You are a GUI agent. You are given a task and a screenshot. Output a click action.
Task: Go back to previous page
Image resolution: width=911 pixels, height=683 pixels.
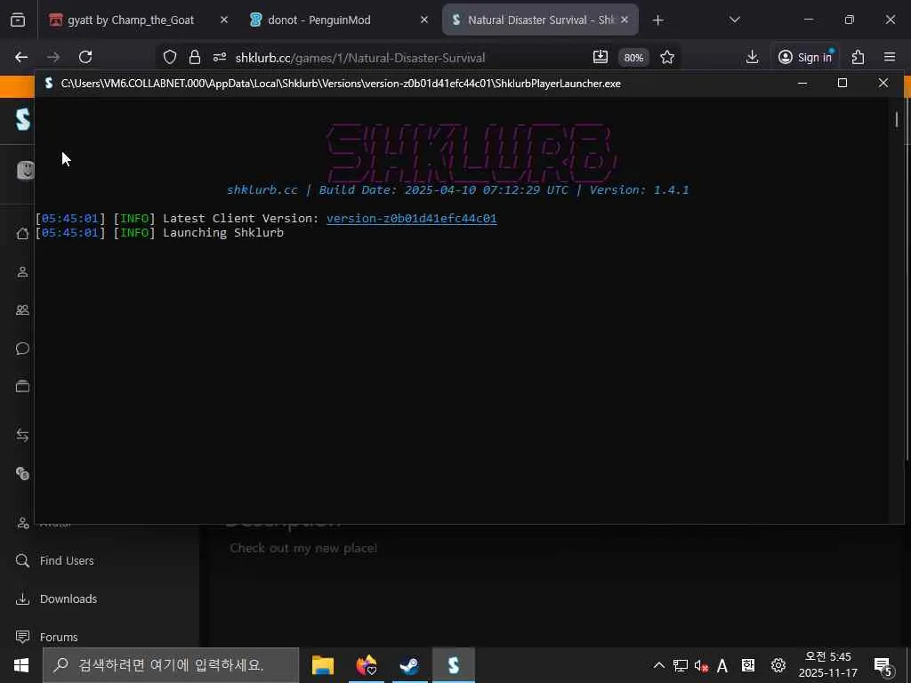(x=21, y=57)
